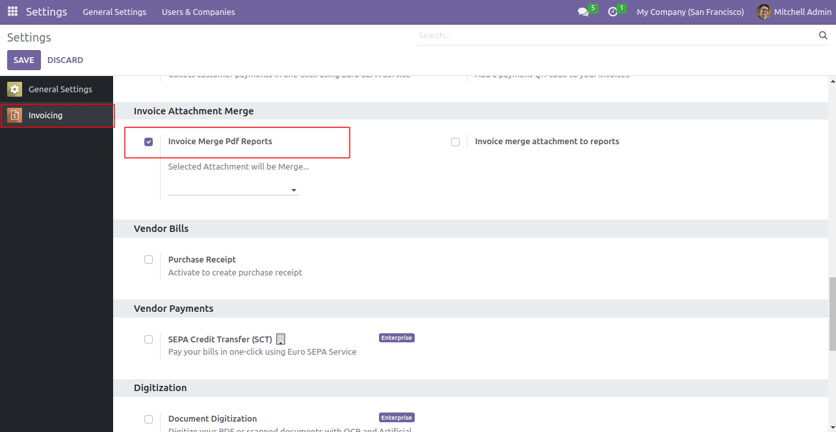Click the General Settings gear icon
The height and width of the screenshot is (432, 836).
click(14, 89)
